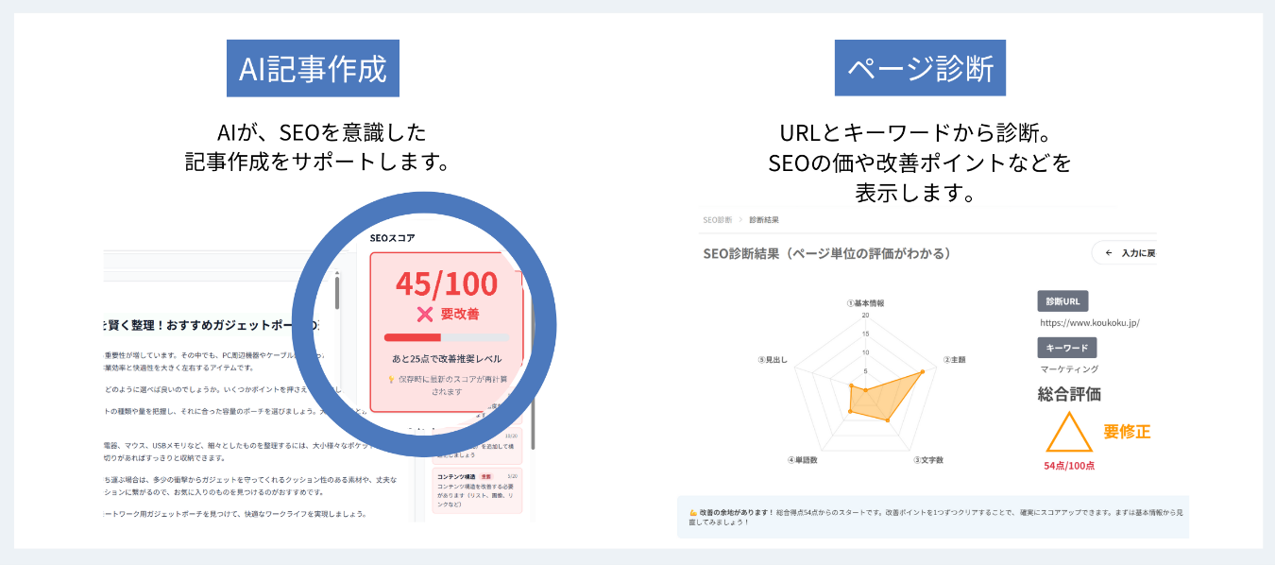Click the ②主題 data point on radar chart

click(x=922, y=371)
